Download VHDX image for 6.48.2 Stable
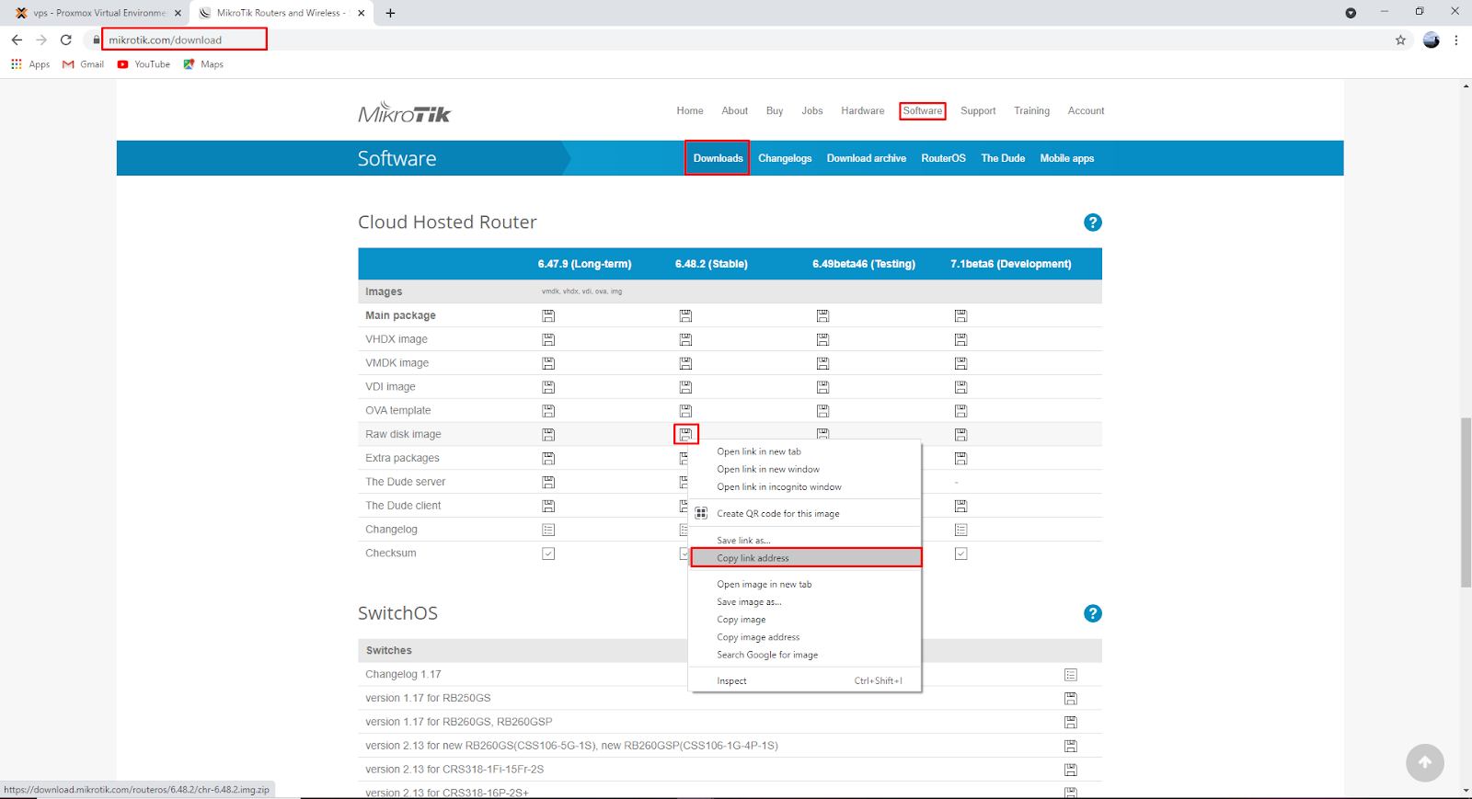This screenshot has height=799, width=1472. click(x=685, y=339)
